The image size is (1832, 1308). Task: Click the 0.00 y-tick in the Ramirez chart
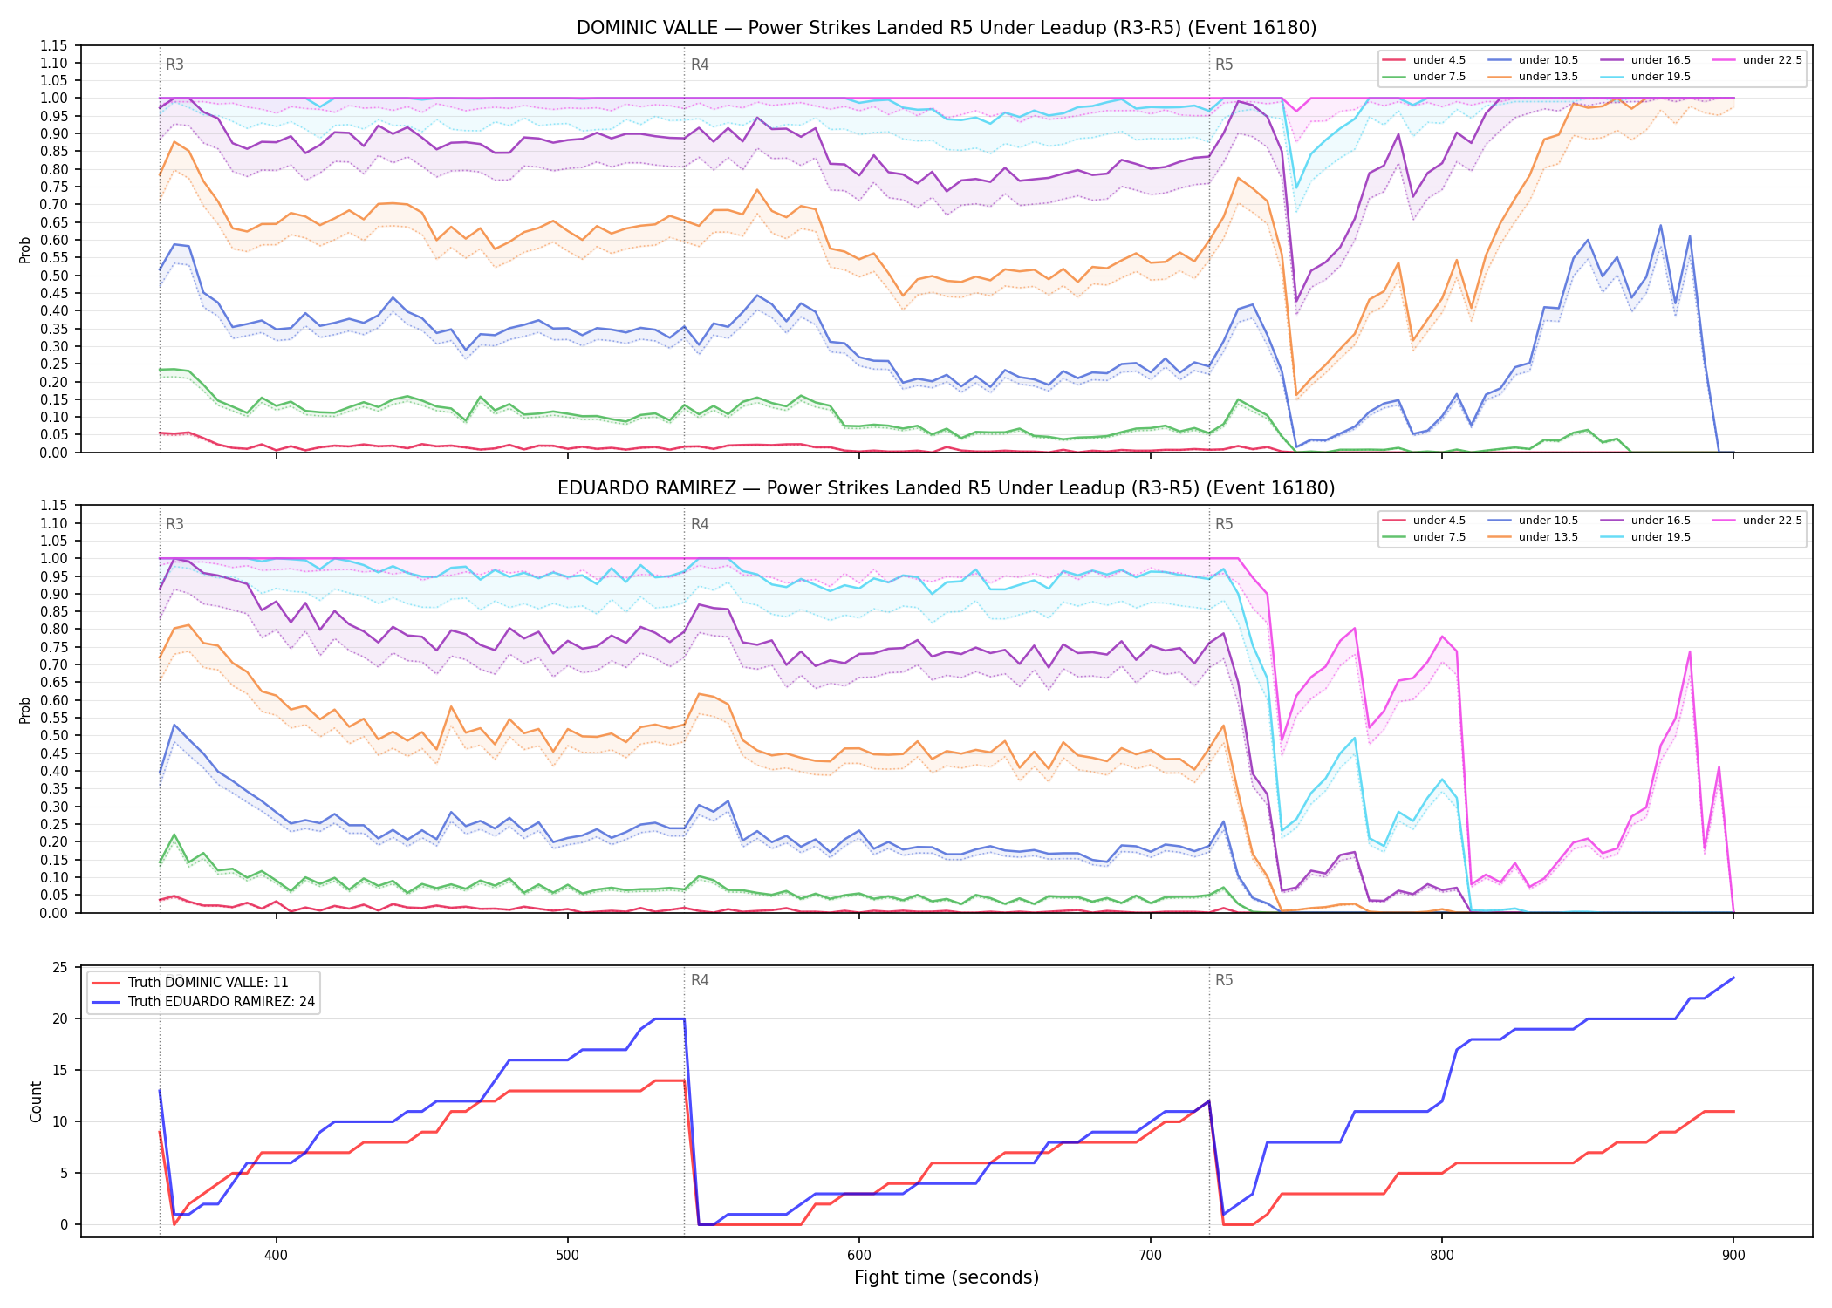pyautogui.click(x=53, y=913)
